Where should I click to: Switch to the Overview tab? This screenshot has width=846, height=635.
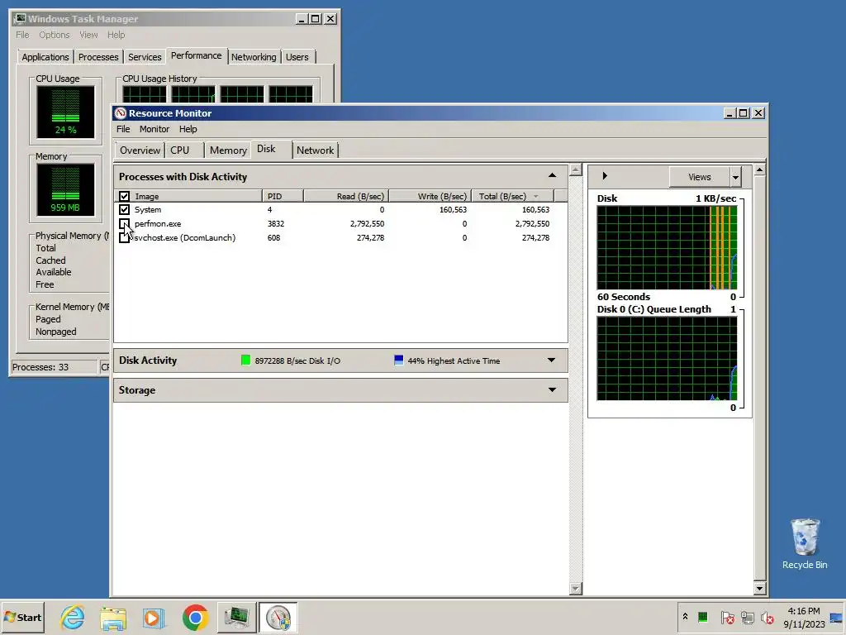(140, 150)
